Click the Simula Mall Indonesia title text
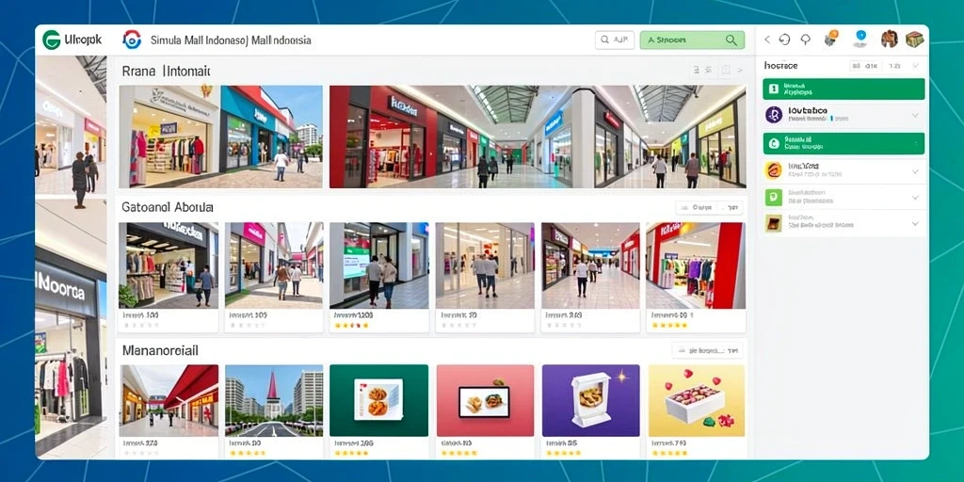The height and width of the screenshot is (482, 964). 231,40
